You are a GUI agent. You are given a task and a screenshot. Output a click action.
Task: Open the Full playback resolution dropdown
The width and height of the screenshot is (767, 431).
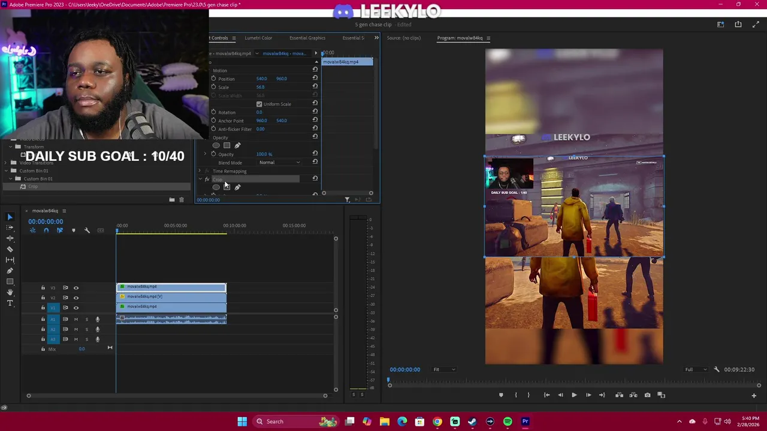pos(697,369)
